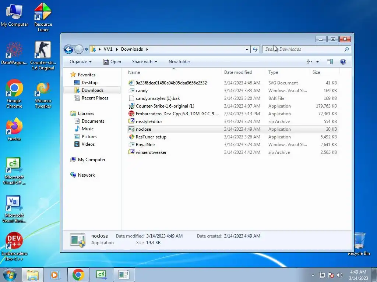This screenshot has height=282, width=377.
Task: Select the Recycle Bin icon
Action: click(x=359, y=244)
